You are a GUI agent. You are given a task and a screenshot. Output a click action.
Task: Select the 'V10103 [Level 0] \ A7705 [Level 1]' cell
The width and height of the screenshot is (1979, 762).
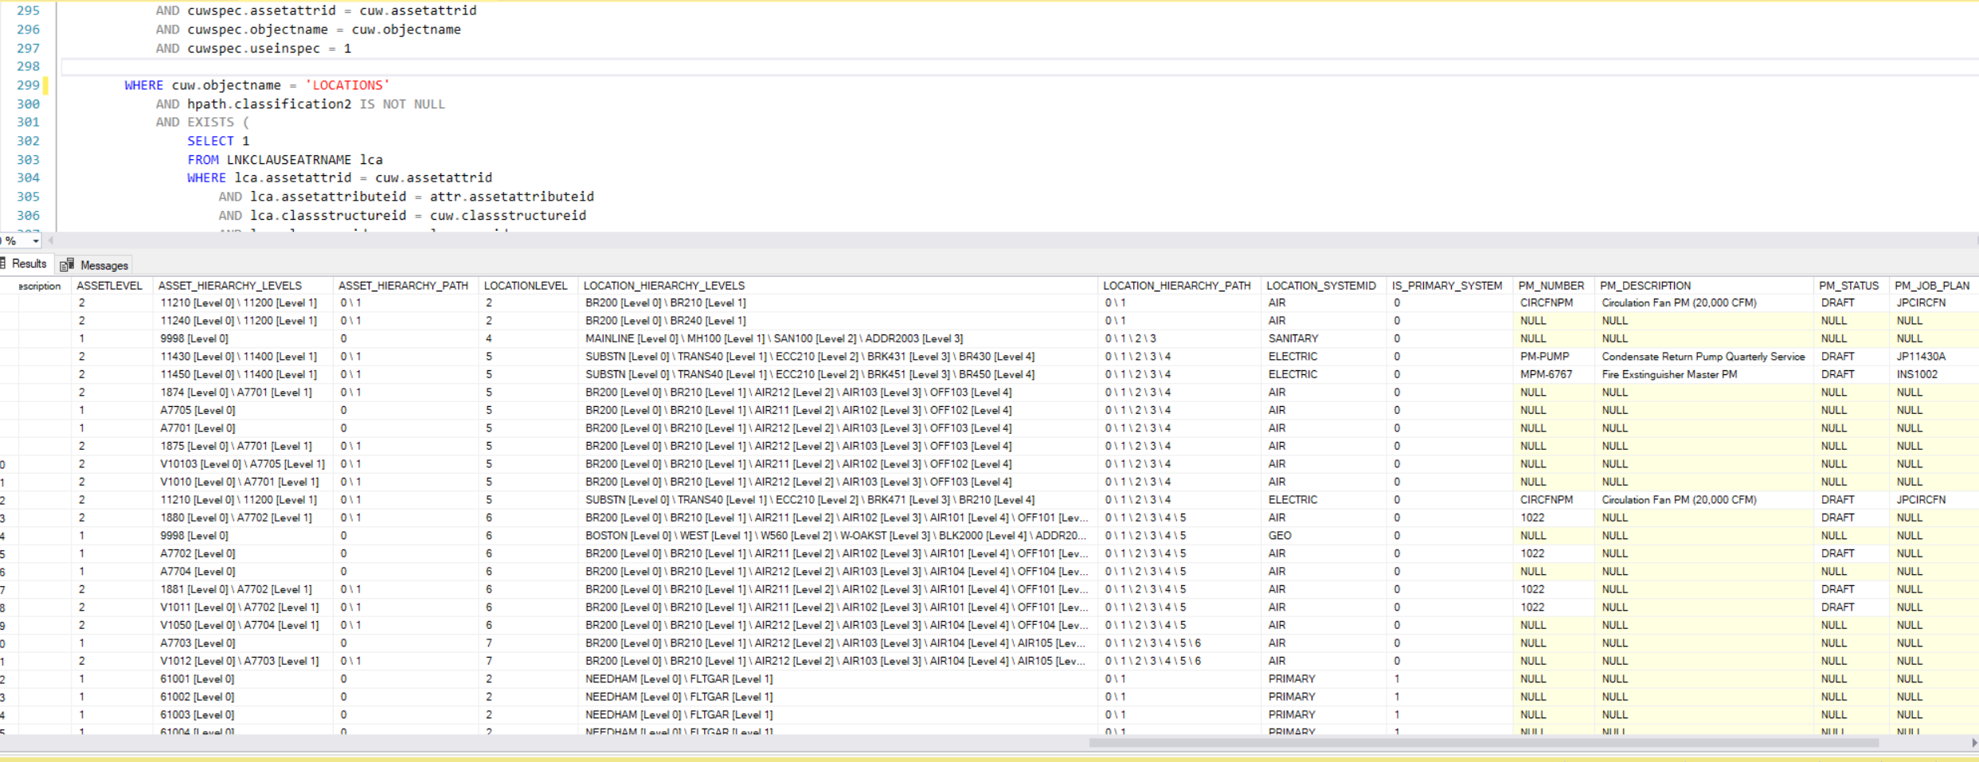(x=242, y=464)
